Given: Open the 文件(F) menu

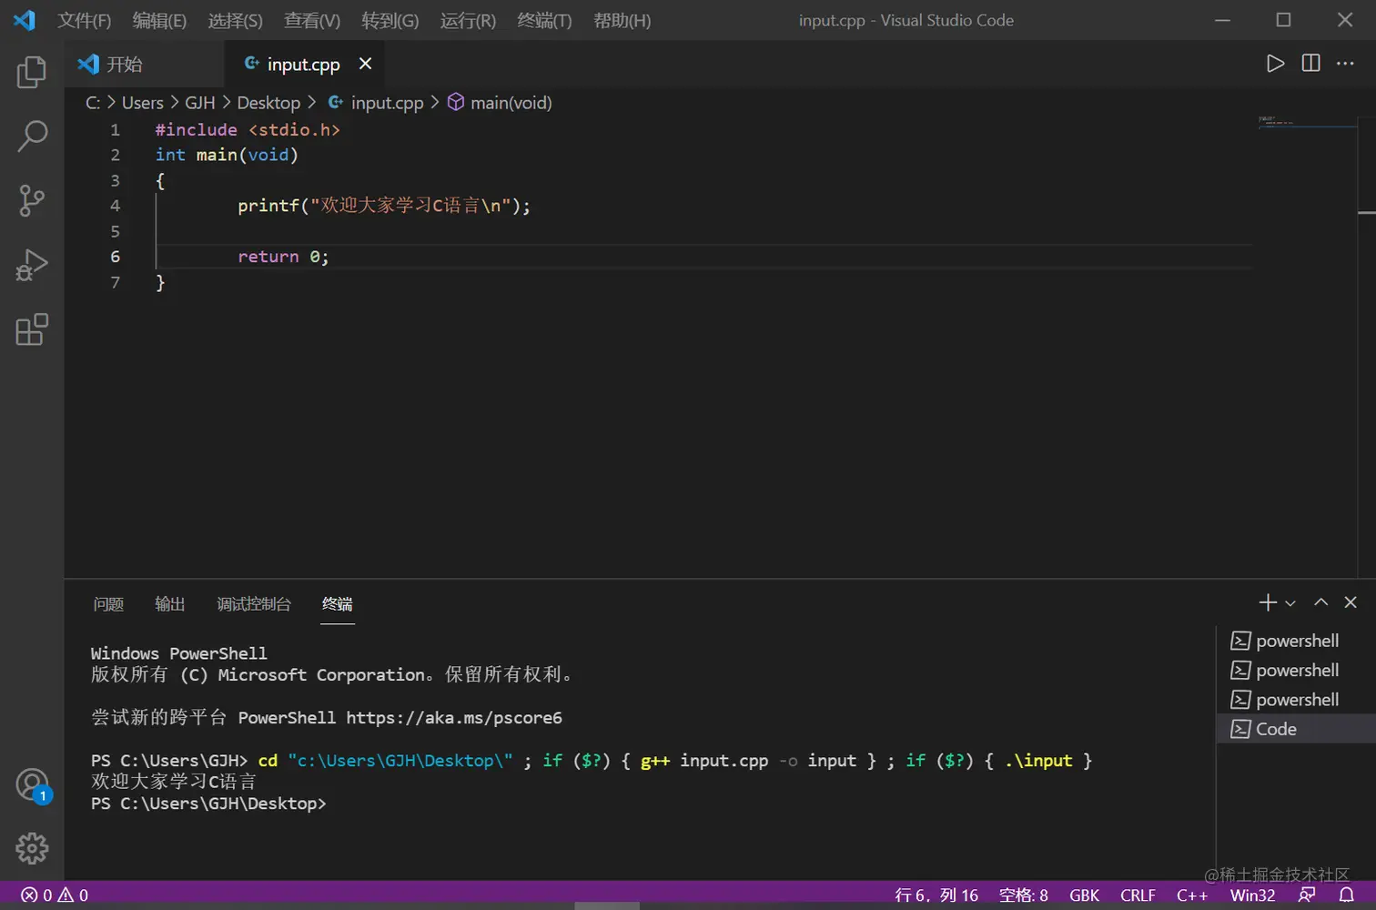Looking at the screenshot, I should coord(84,20).
